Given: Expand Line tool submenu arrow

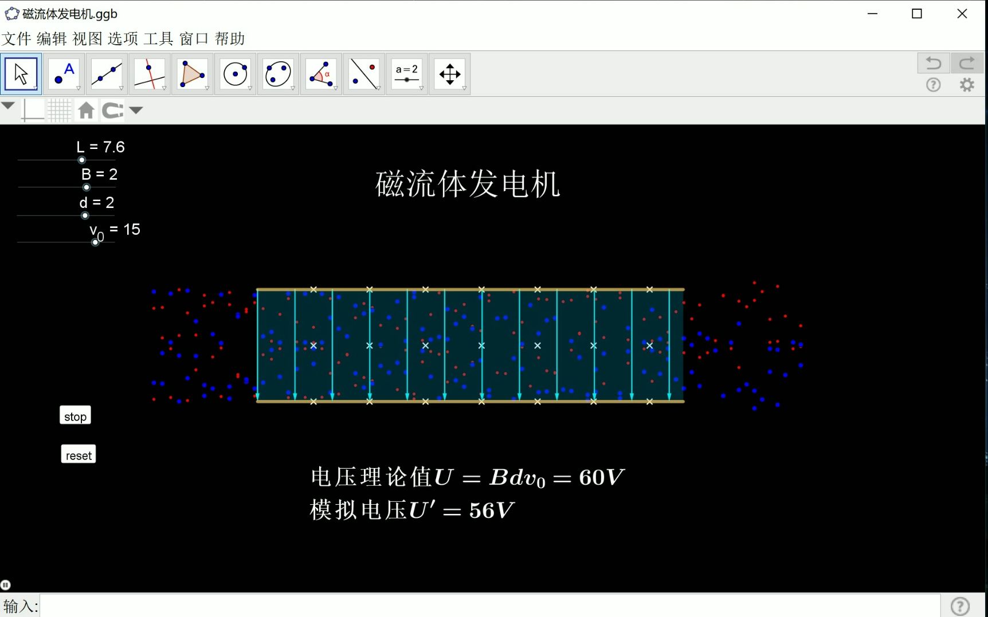Looking at the screenshot, I should pos(121,88).
